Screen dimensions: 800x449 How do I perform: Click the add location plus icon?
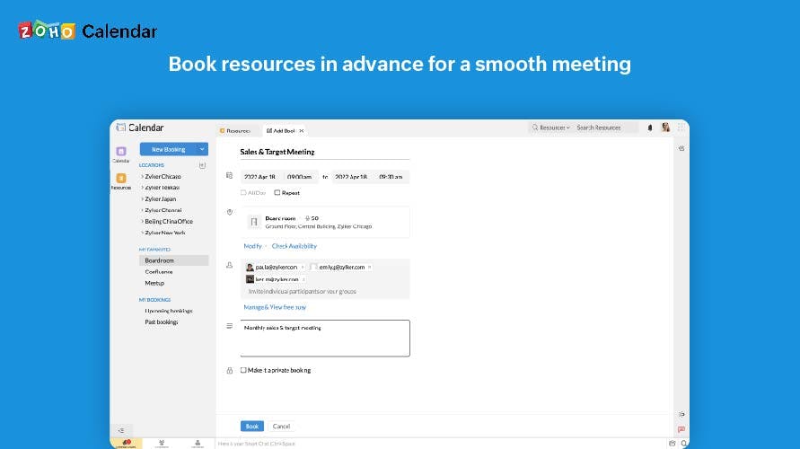202,165
